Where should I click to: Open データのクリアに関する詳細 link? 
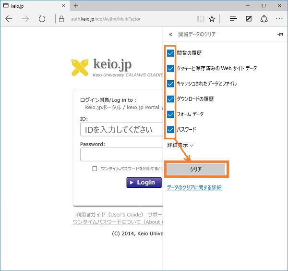click(194, 187)
